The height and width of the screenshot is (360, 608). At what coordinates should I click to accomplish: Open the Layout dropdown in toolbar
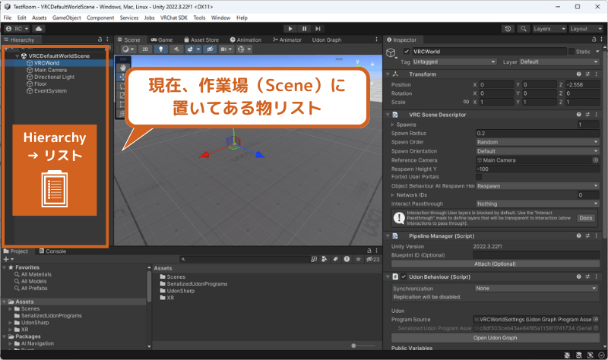[585, 29]
